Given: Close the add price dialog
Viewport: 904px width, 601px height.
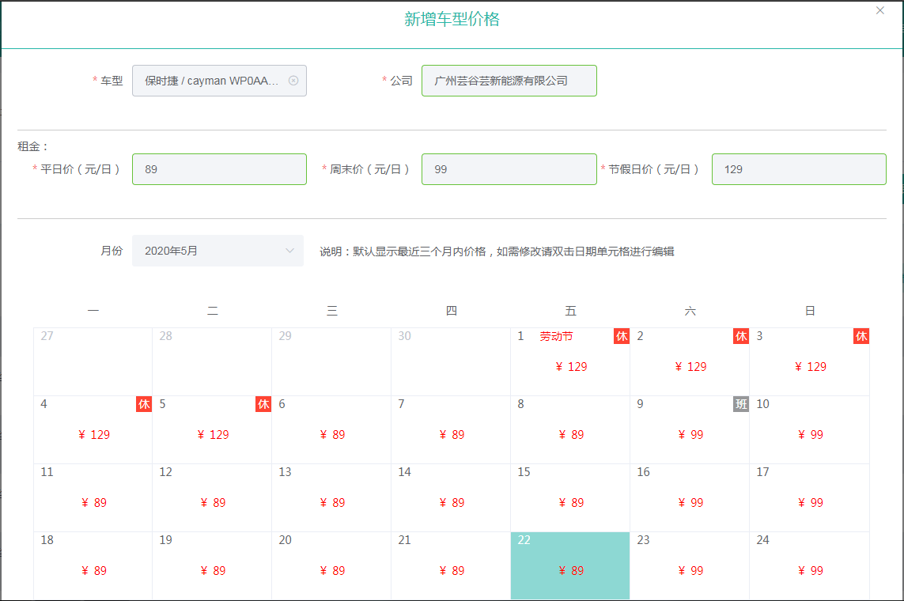Looking at the screenshot, I should pos(880,11).
